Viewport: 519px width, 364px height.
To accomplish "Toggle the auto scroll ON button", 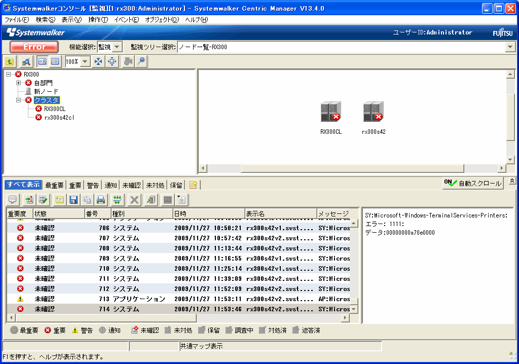I will point(473,183).
